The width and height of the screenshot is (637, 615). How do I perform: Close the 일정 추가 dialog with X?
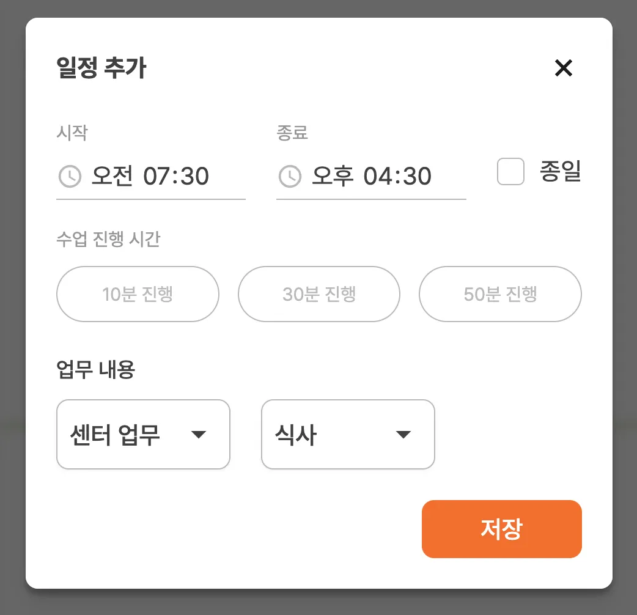click(x=563, y=68)
